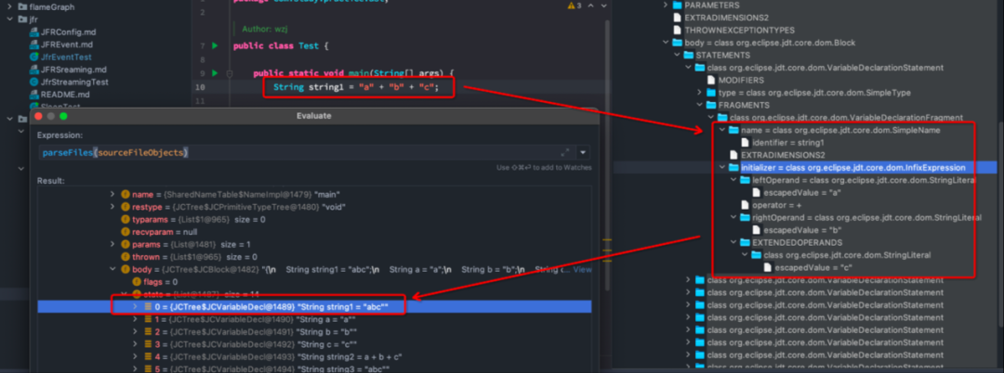The width and height of the screenshot is (1004, 373).
Task: Click the Author: wzj doc comment
Action: coord(264,29)
